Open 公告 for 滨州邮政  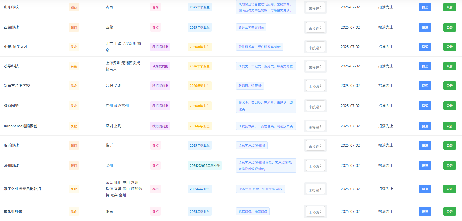[450, 165]
